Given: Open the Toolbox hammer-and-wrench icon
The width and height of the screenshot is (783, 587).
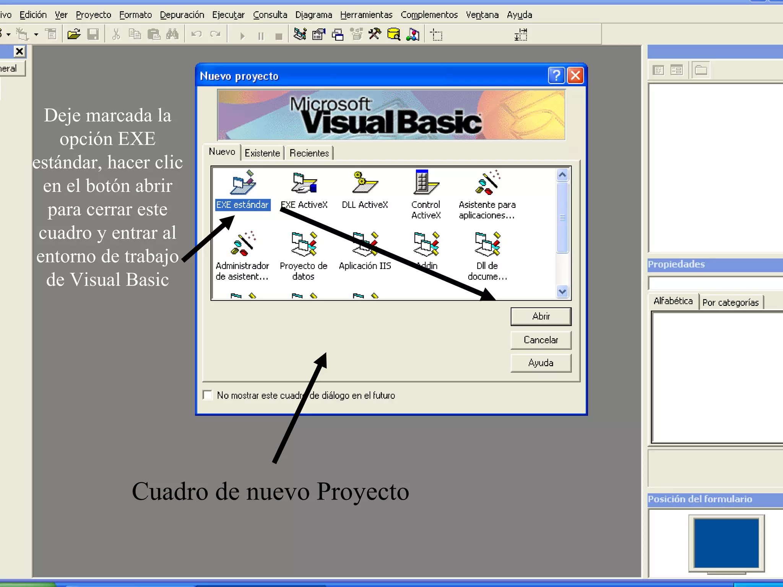Looking at the screenshot, I should point(375,35).
